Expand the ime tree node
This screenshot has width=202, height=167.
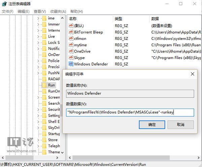coord(38,18)
